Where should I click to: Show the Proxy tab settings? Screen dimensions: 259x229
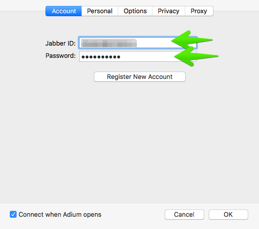click(199, 11)
